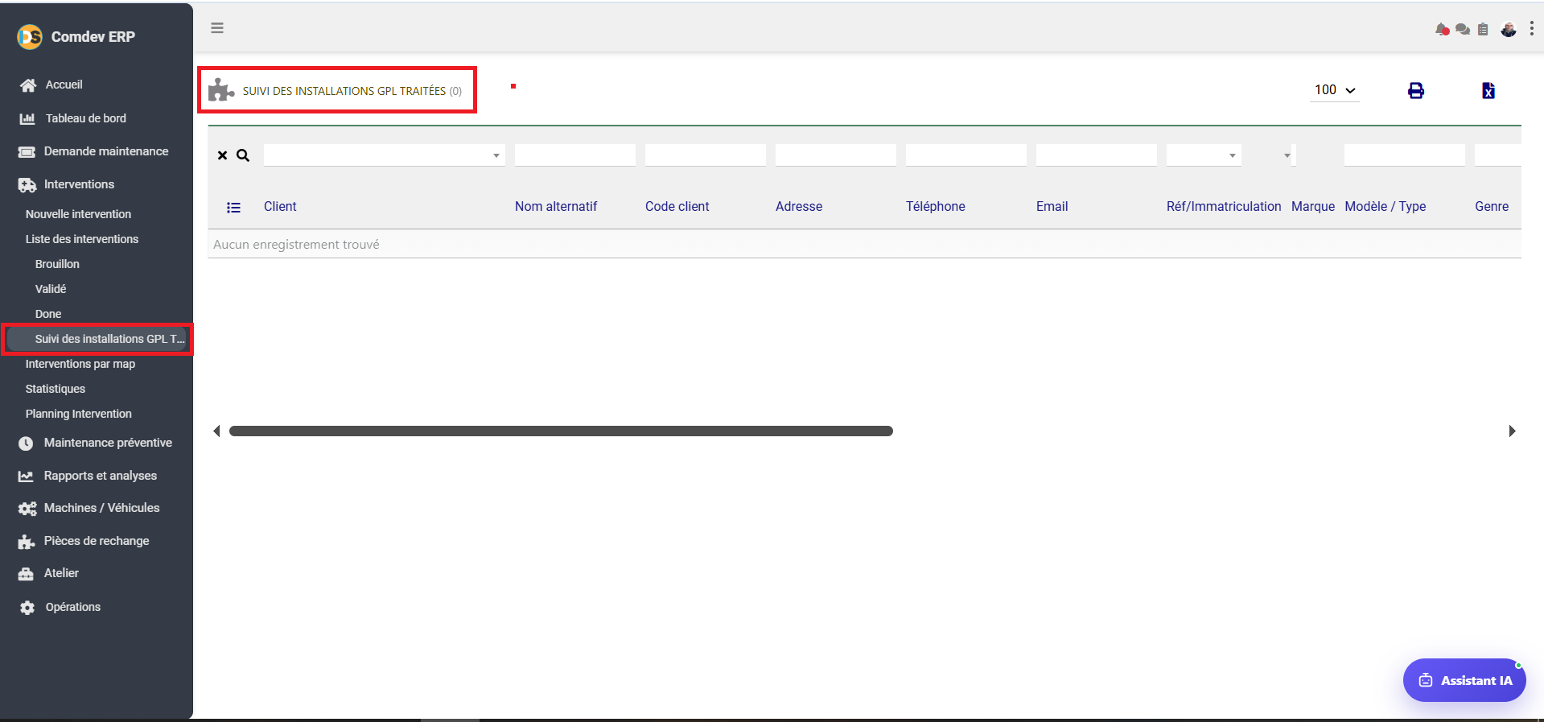
Task: Click the scroll right arrow
Action: 1512,431
